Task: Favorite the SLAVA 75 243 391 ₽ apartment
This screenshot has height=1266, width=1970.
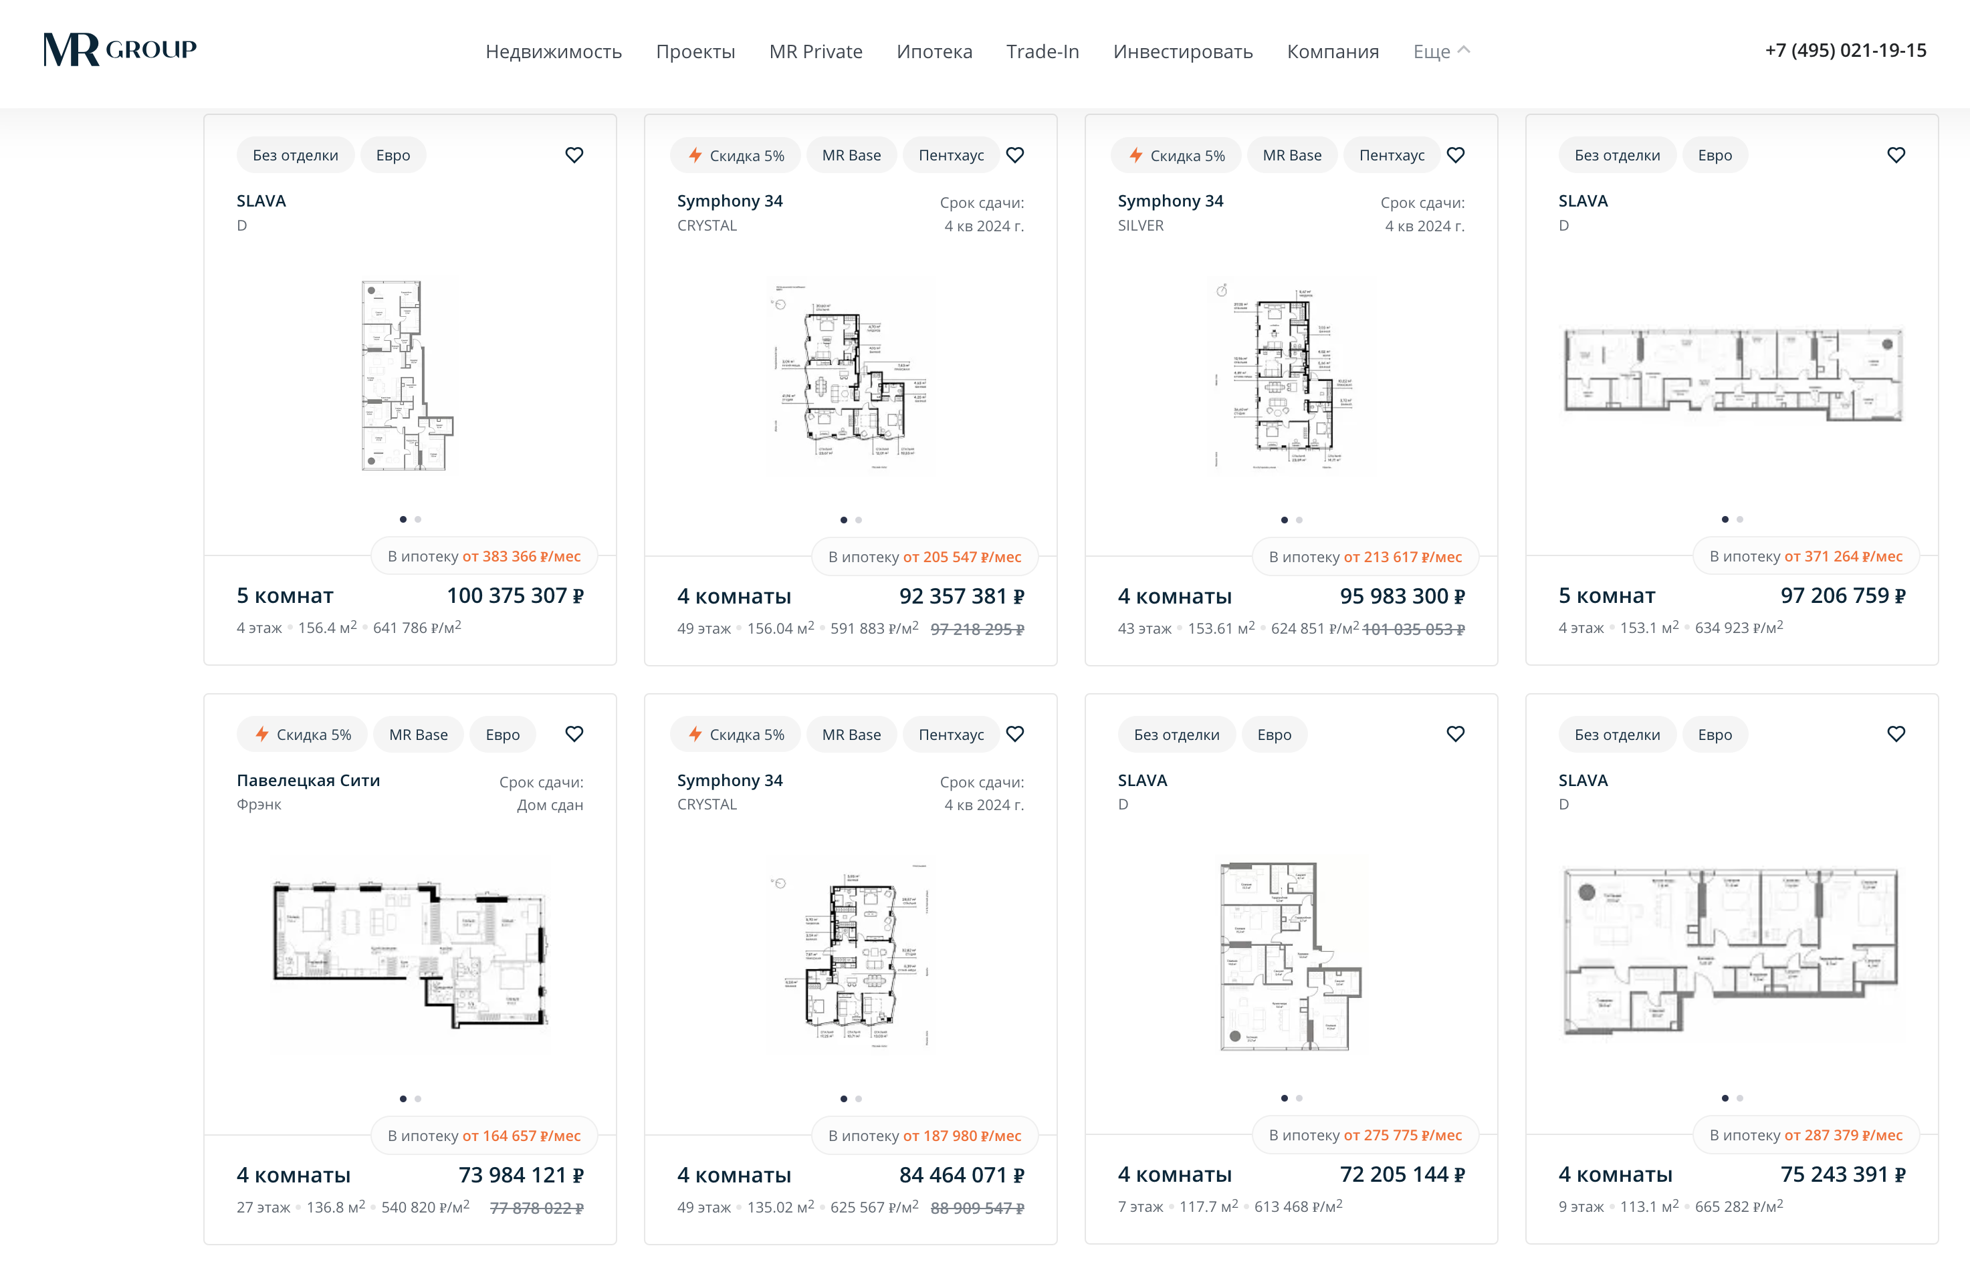Action: [1897, 733]
